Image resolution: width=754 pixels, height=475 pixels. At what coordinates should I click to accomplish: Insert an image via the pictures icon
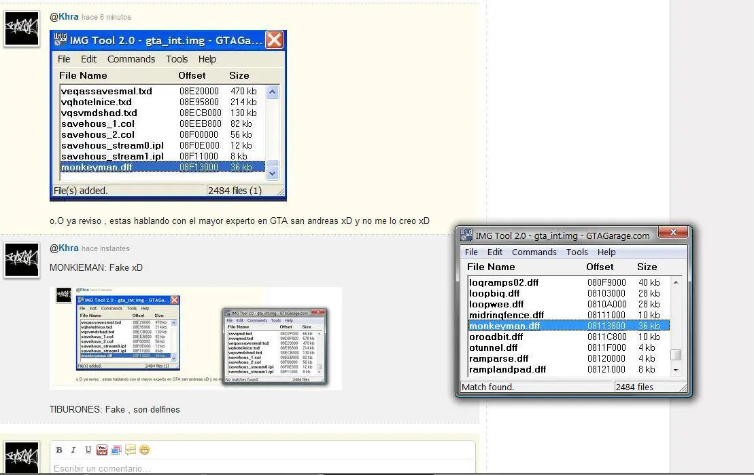coord(116,450)
